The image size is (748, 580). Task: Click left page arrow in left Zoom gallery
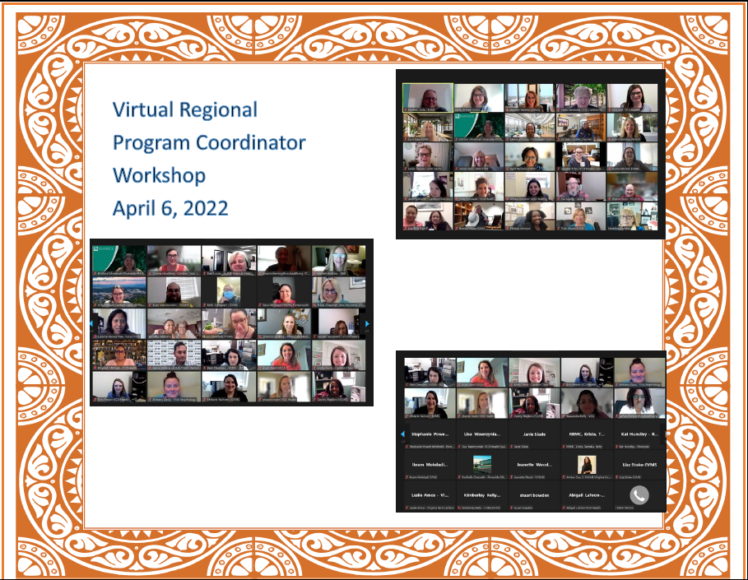tap(93, 324)
